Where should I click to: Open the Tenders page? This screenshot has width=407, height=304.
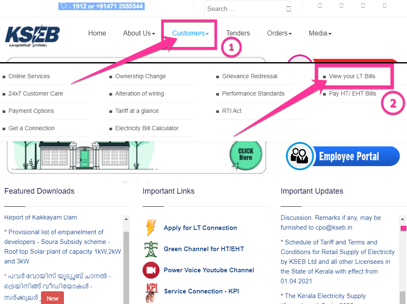(x=238, y=33)
